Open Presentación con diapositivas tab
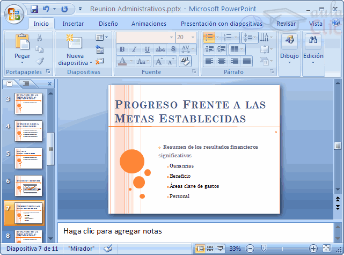Screen dimensions: 344x255 coord(221,24)
